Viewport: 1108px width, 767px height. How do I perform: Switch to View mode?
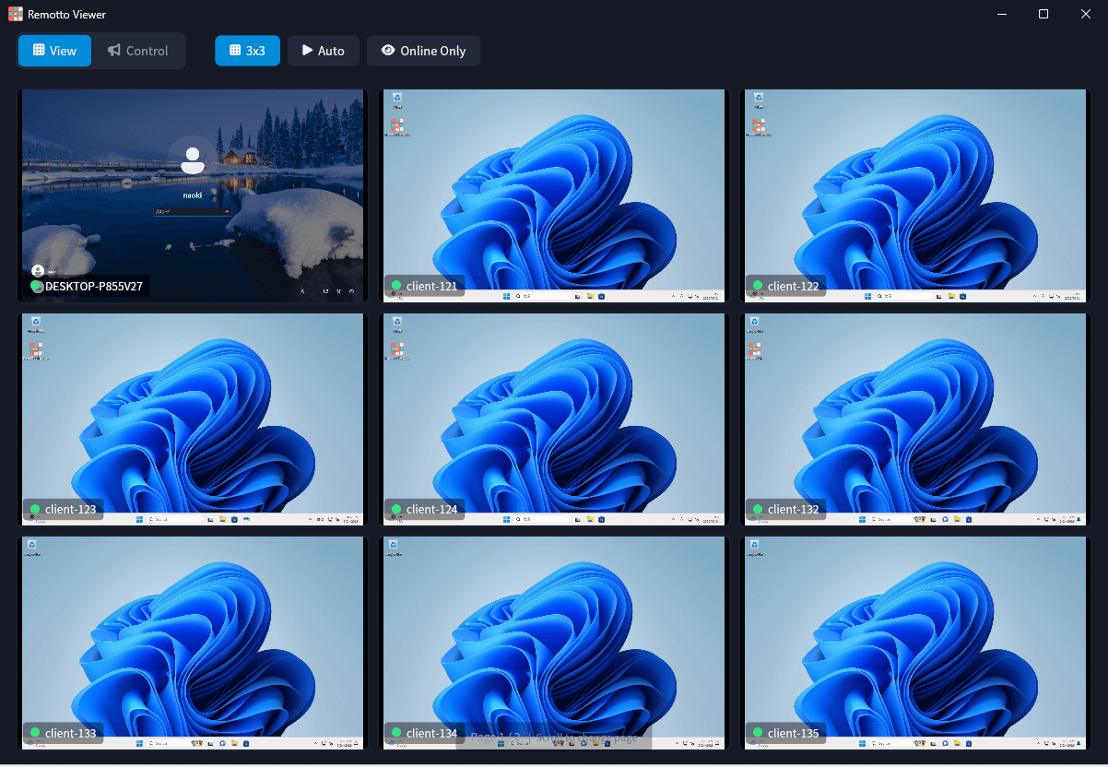[x=54, y=51]
